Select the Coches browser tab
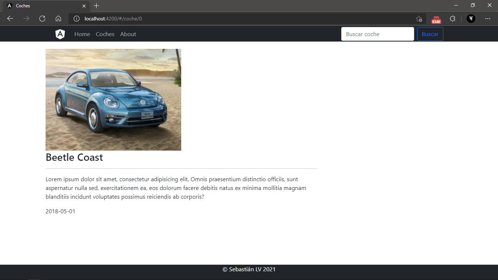 click(46, 6)
